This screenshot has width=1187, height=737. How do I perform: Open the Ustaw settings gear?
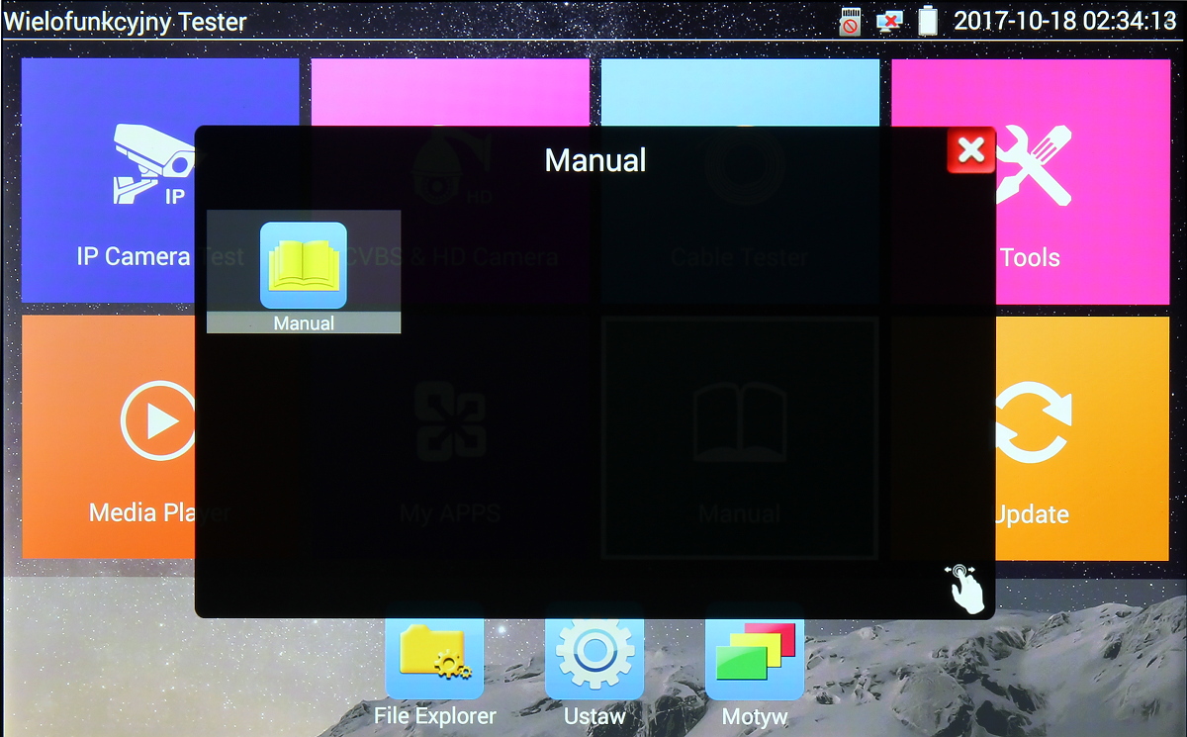click(594, 667)
